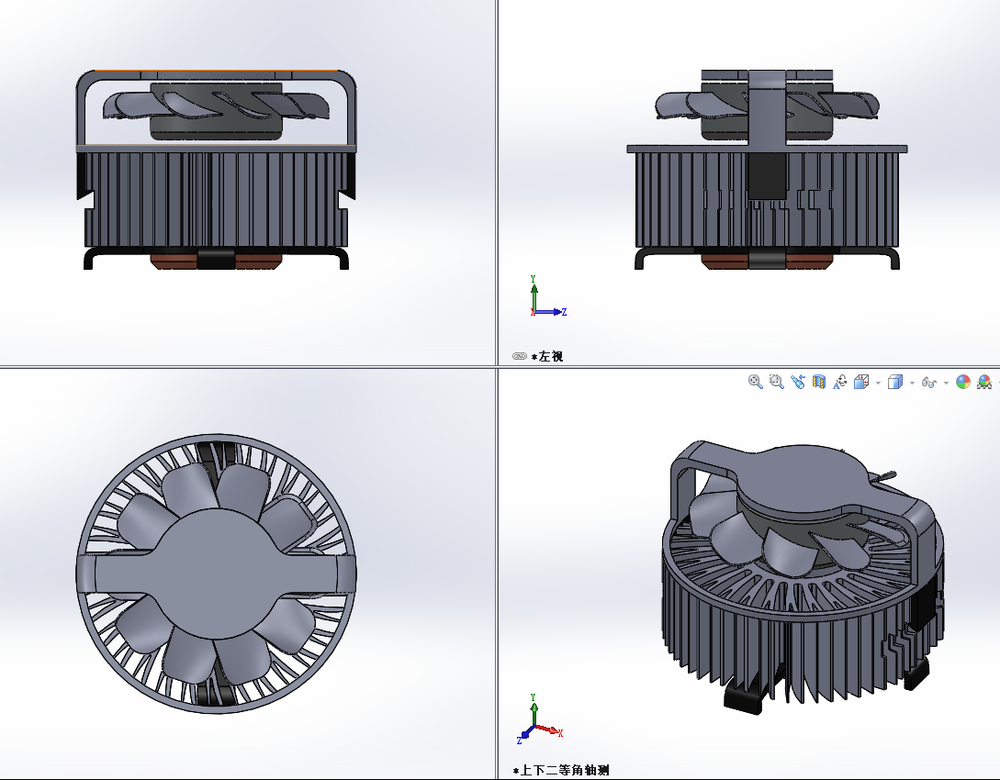Open the Display Style dropdown arrow
1000x780 pixels.
(x=912, y=383)
